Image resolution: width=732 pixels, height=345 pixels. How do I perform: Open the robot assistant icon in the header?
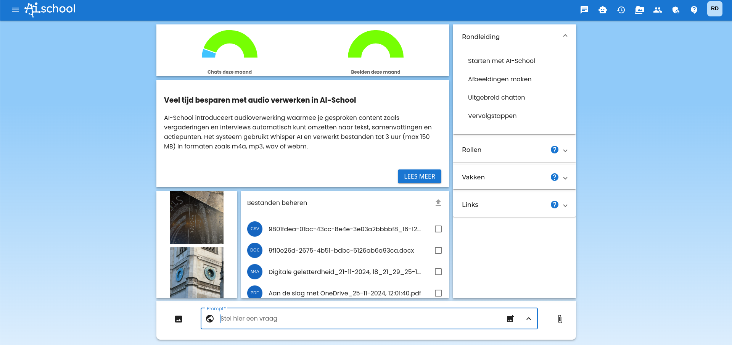click(603, 10)
